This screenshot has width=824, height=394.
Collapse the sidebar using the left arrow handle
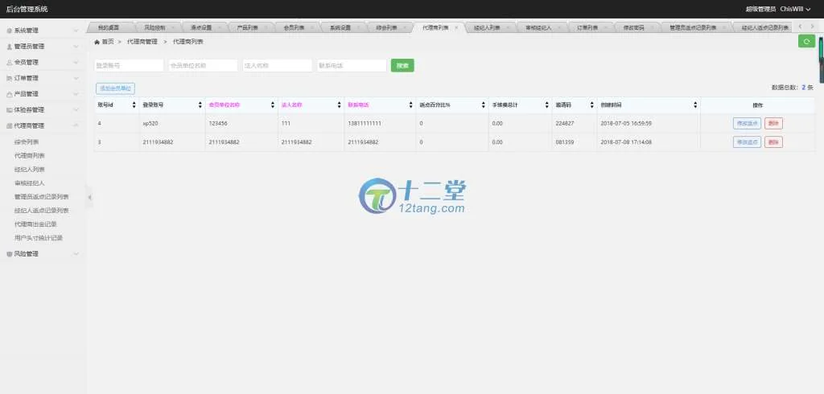coord(89,197)
